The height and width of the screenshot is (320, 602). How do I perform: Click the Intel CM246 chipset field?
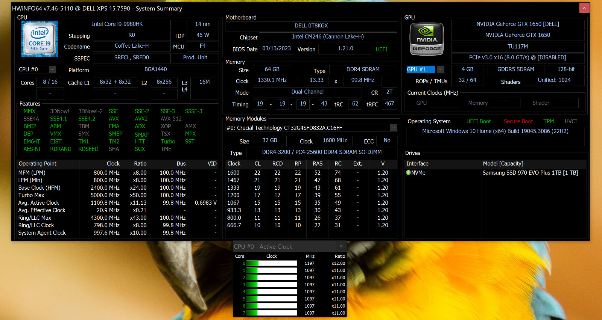click(328, 37)
